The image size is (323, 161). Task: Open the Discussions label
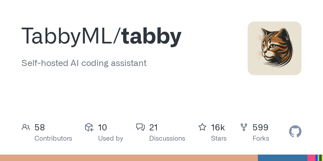pyautogui.click(x=167, y=138)
